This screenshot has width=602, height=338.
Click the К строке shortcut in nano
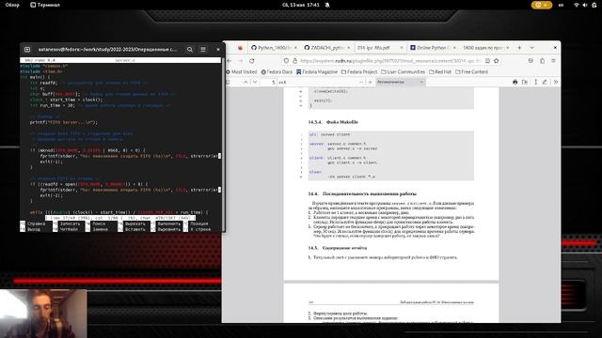(197, 229)
